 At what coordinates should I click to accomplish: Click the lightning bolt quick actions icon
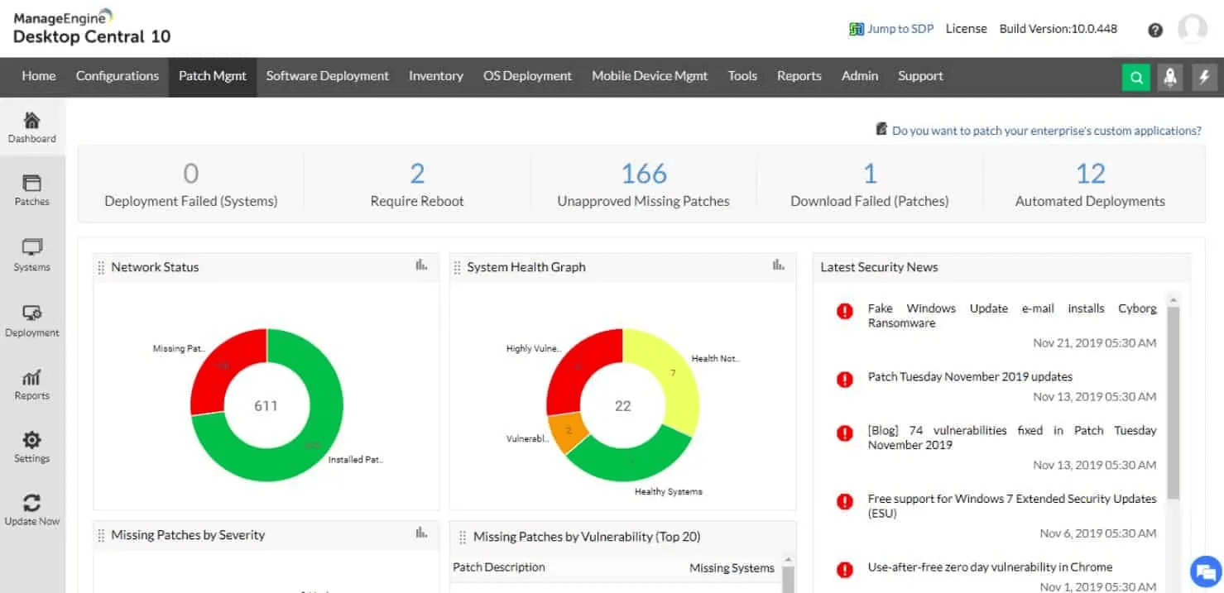tap(1204, 77)
